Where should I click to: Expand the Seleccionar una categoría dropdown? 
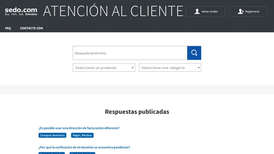[x=170, y=68]
